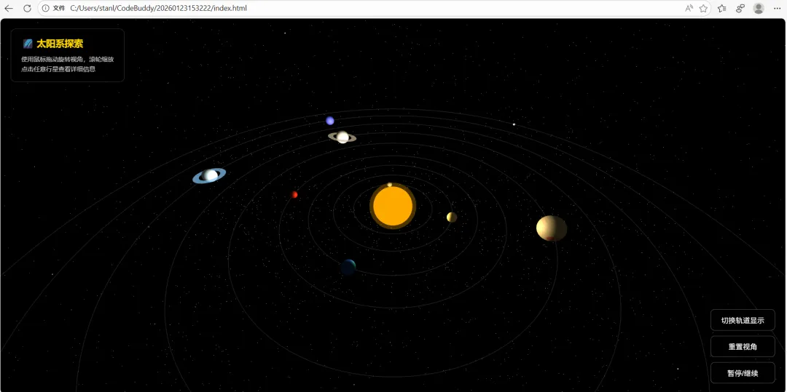
Task: Add page to favorites star icon
Action: point(704,9)
